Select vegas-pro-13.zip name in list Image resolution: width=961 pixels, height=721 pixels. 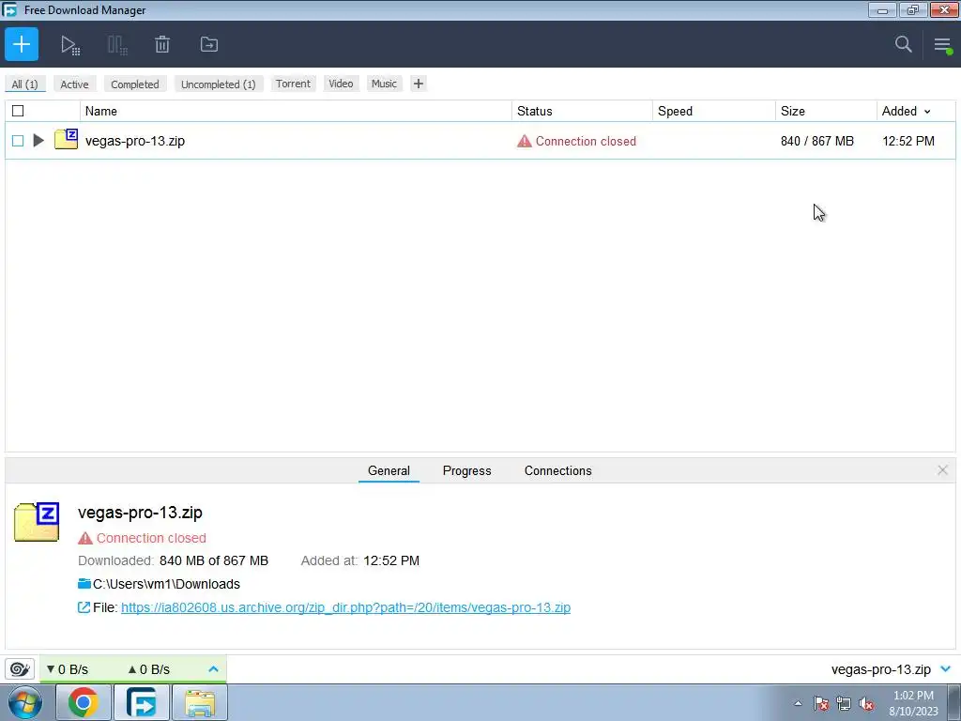click(135, 141)
